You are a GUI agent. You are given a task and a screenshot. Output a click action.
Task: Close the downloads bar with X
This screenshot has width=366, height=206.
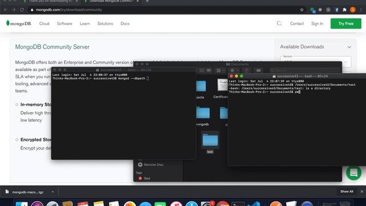click(361, 192)
